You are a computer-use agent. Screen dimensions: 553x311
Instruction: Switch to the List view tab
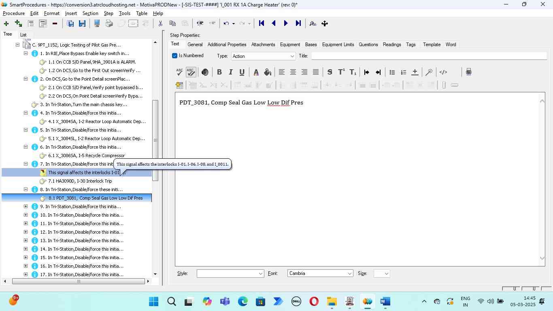pyautogui.click(x=23, y=35)
